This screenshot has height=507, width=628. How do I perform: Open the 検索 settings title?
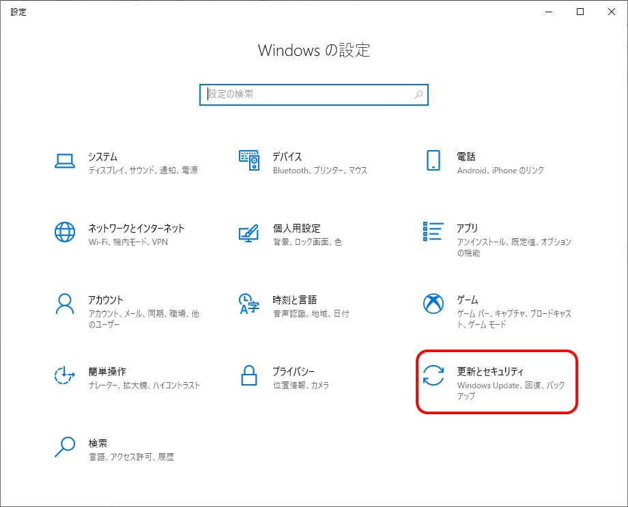[98, 443]
